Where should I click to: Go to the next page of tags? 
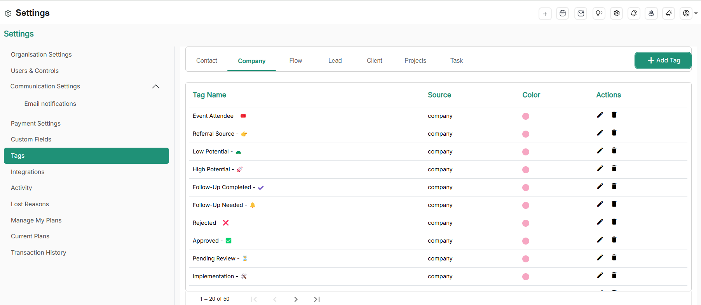pos(296,299)
